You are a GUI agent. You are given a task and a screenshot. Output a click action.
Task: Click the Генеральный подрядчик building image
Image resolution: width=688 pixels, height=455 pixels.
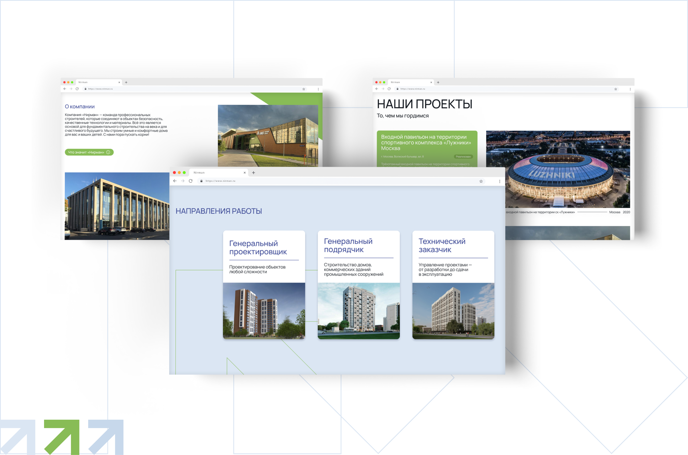358,310
